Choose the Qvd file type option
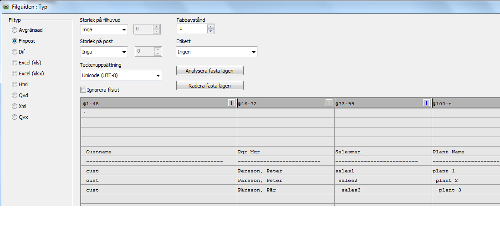Viewport: 500px width, 245px height. pos(15,95)
